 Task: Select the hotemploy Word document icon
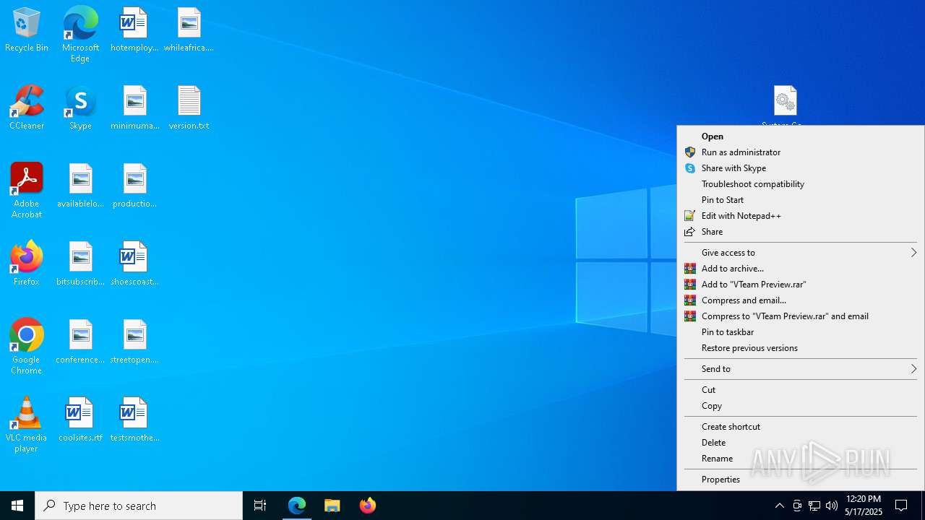[134, 30]
